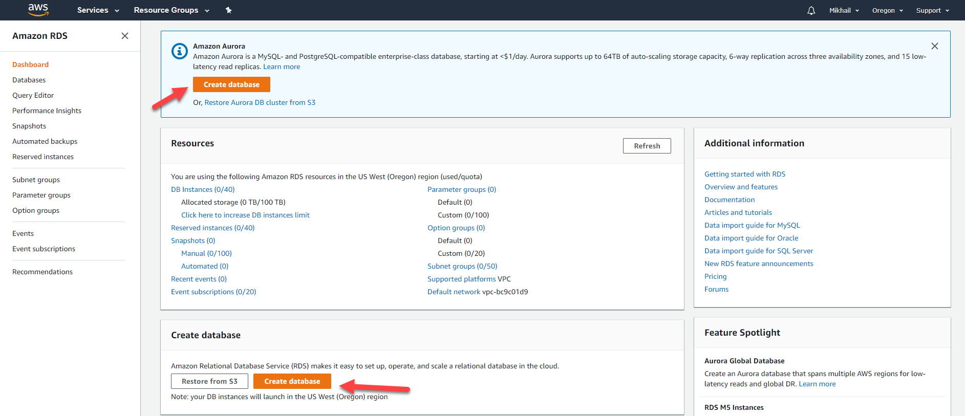Open Getting started with RDS link

click(745, 174)
